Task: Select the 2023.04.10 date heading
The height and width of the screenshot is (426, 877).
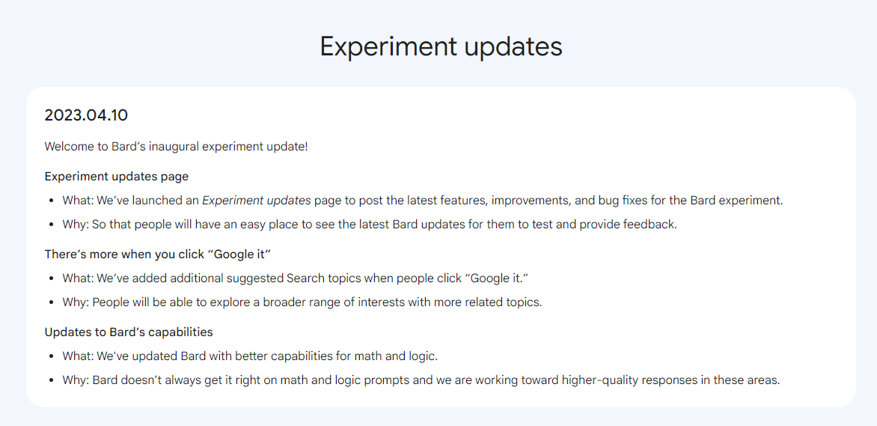Action: [x=86, y=115]
